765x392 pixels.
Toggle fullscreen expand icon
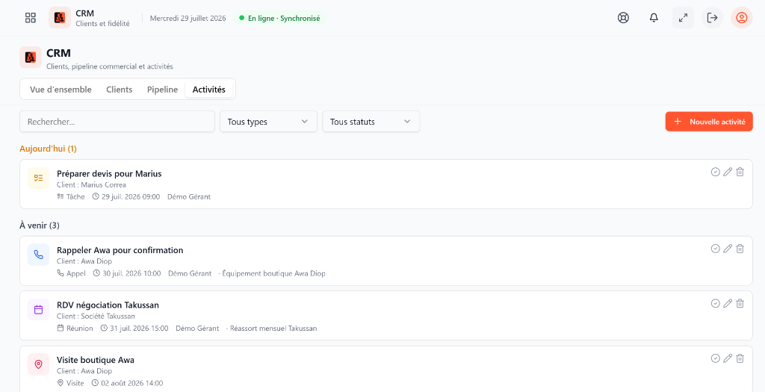[683, 18]
